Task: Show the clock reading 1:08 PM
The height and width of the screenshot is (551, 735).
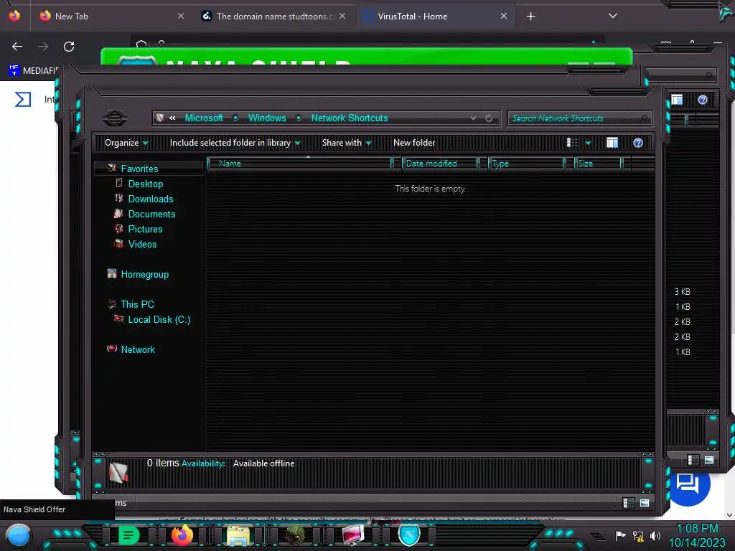Action: (x=697, y=529)
